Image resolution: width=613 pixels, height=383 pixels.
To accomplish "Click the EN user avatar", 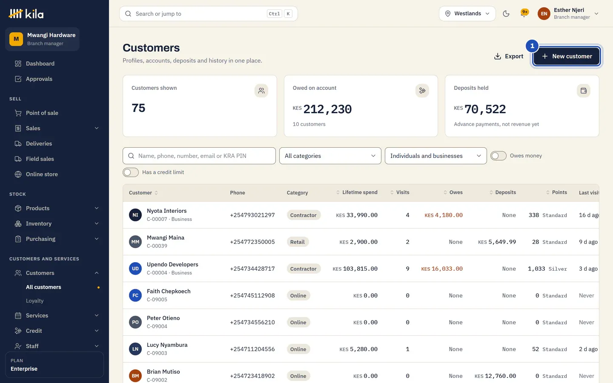I will (544, 14).
